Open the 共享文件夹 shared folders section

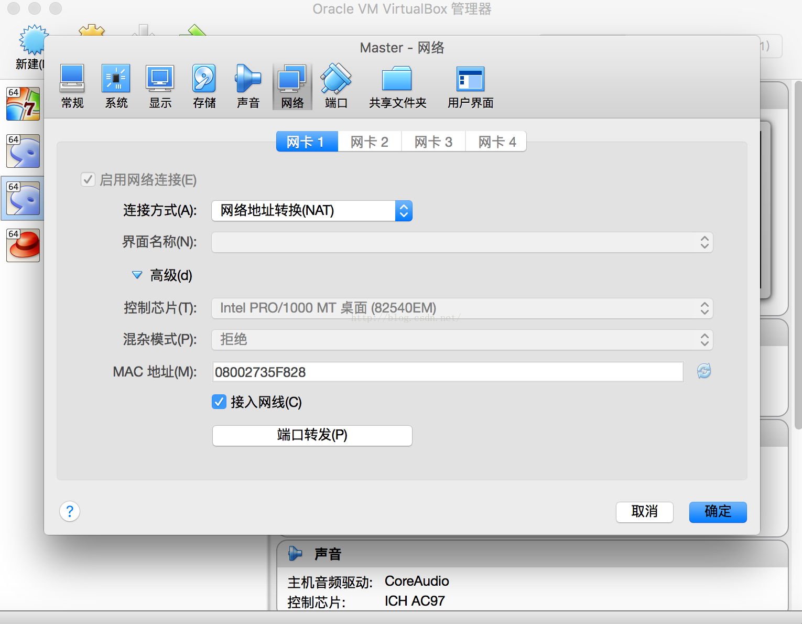397,87
